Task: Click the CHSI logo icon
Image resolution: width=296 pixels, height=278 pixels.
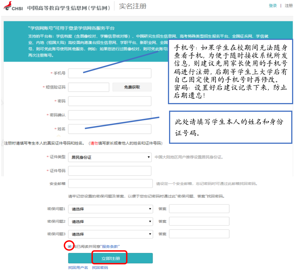Action: pos(8,5)
